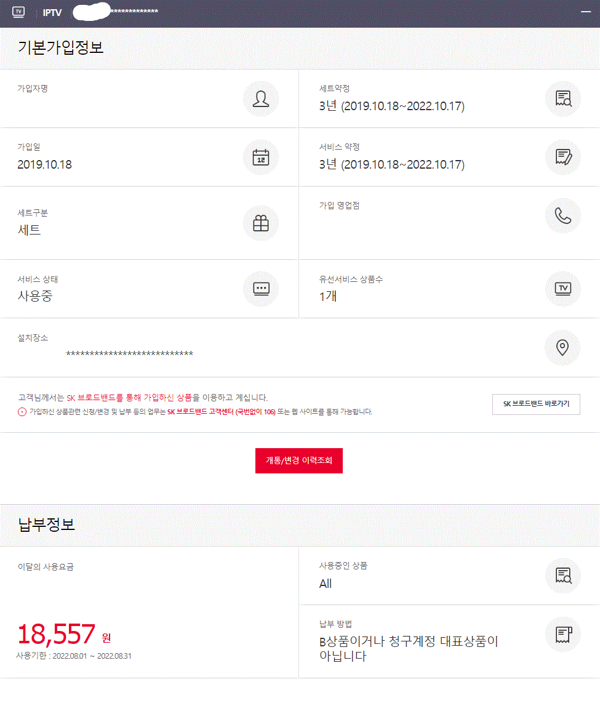Viewport: 600px width, 703px height.
Task: Click the subscriber name person icon
Action: [261, 98]
